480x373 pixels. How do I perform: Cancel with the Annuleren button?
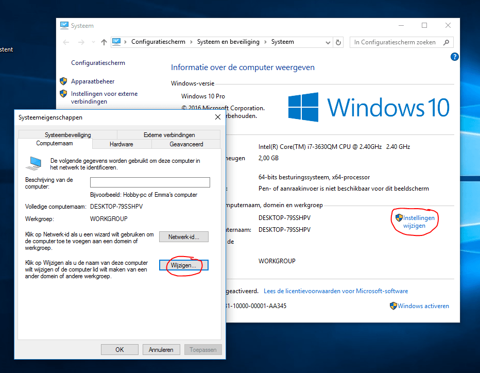coord(161,350)
